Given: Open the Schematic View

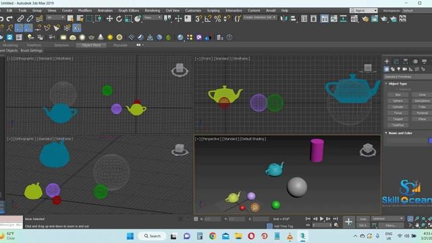Looking at the screenshot, I should coord(343,19).
